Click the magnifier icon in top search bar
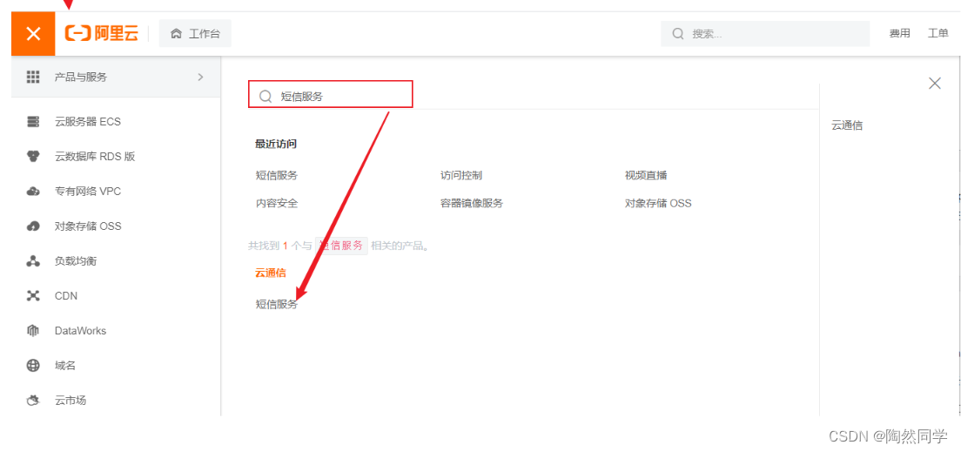The width and height of the screenshot is (961, 452). (x=678, y=34)
